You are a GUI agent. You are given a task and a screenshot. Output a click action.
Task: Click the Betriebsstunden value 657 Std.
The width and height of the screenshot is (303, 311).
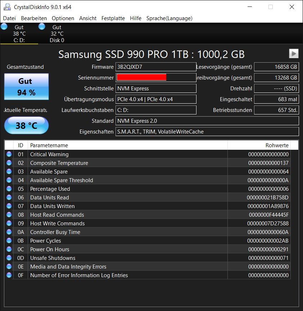pyautogui.click(x=276, y=110)
